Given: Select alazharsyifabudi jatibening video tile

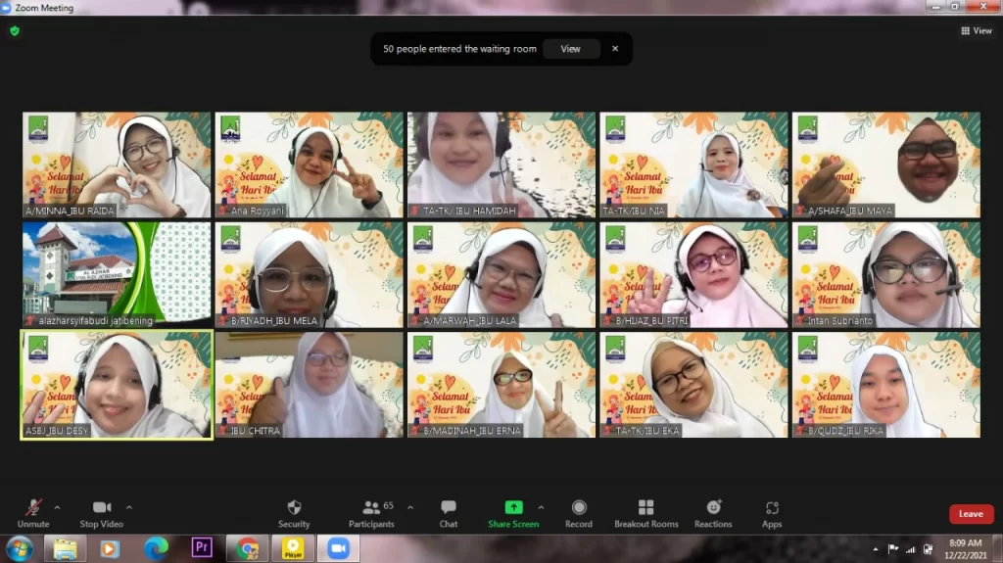Looking at the screenshot, I should [x=117, y=275].
